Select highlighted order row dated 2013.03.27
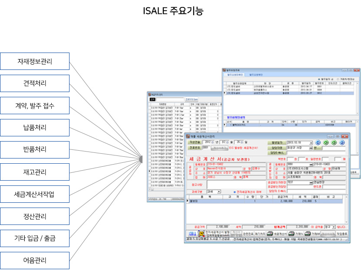Screen dimensions: 361x274 [289, 93]
